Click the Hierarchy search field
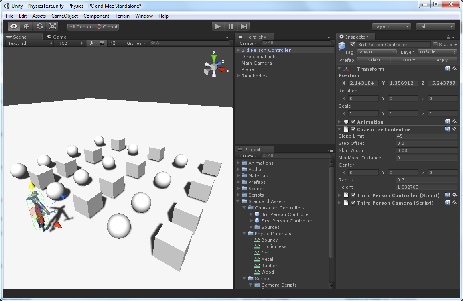This screenshot has width=463, height=301. click(296, 43)
